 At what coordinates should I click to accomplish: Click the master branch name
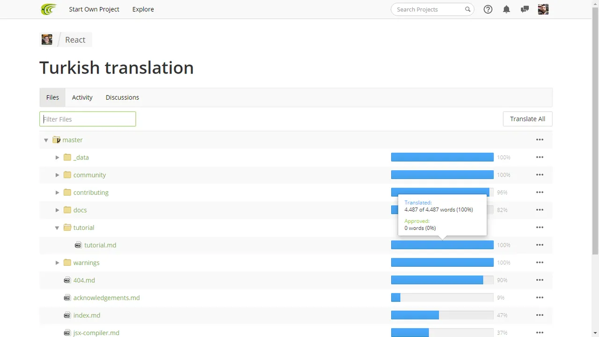point(73,140)
